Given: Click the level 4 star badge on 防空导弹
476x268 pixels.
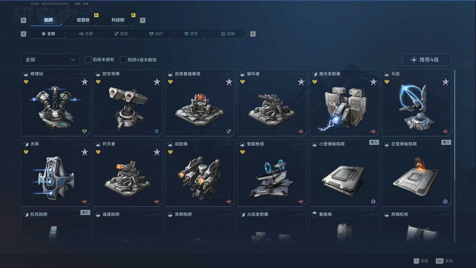Looking at the screenshot, I should (156, 82).
